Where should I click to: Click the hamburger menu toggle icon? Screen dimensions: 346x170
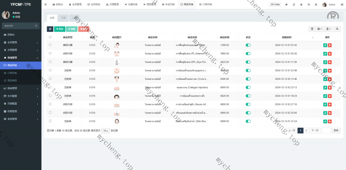coord(46,4)
